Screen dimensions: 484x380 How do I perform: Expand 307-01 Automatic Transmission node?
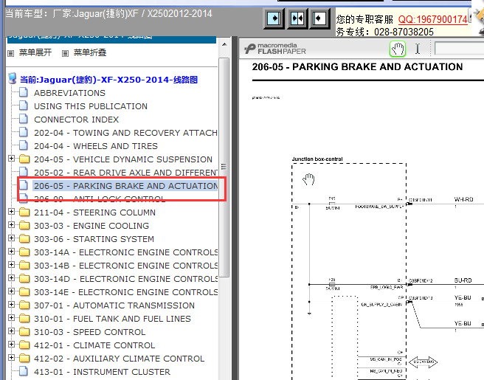11,305
